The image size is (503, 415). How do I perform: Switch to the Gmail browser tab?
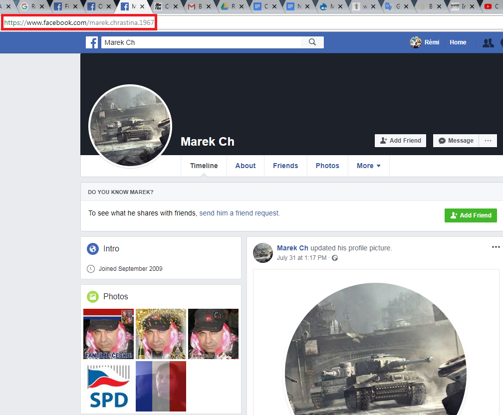point(196,6)
